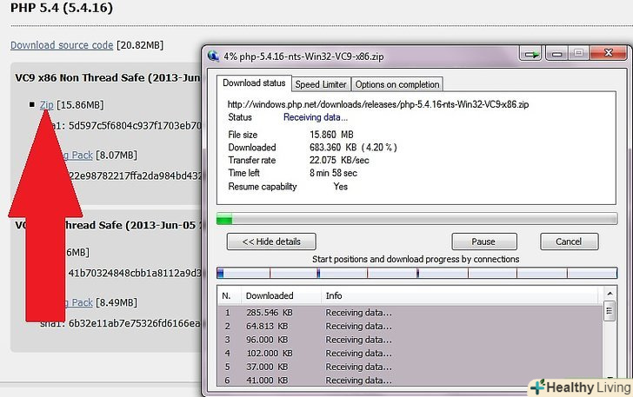Image resolution: width=633 pixels, height=397 pixels.
Task: Click the dialog title '4% php-5.4.16-nts-Win32-VC9-x86.zip'
Action: pyautogui.click(x=303, y=56)
